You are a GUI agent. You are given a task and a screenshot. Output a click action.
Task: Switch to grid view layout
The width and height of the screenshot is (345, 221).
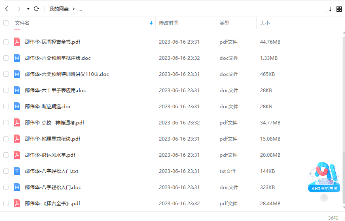click(339, 9)
